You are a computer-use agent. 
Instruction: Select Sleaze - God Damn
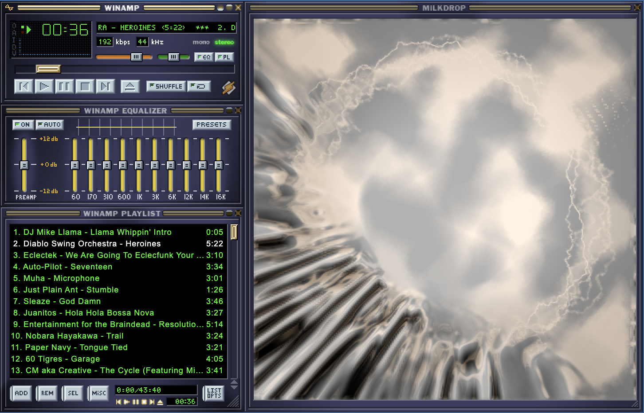click(118, 301)
